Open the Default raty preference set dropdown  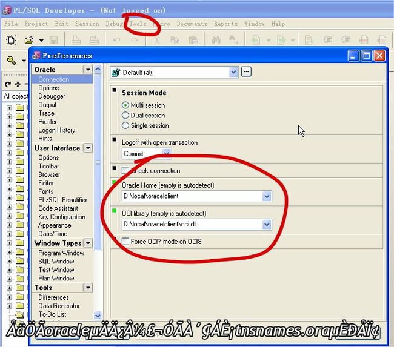233,72
